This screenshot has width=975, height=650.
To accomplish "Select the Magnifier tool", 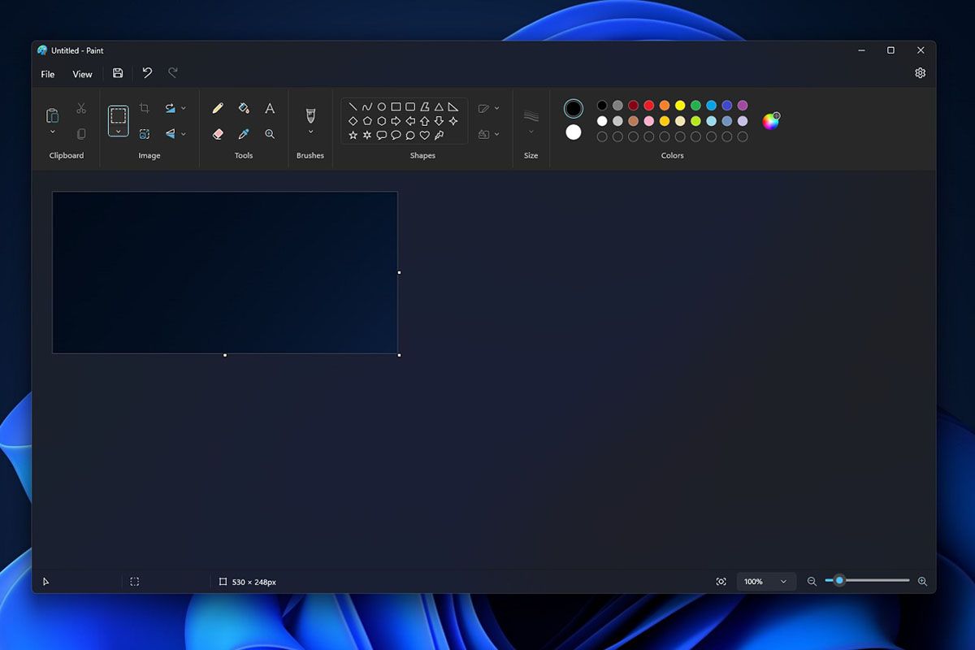I will (270, 134).
